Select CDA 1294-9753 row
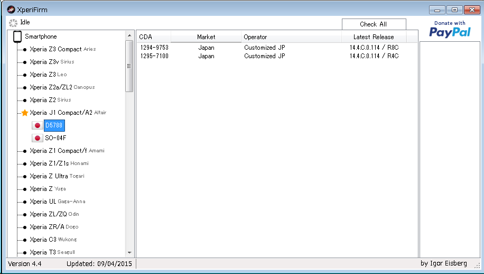484x274 pixels. coord(277,48)
